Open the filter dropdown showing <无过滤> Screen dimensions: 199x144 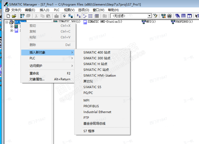[150, 16]
